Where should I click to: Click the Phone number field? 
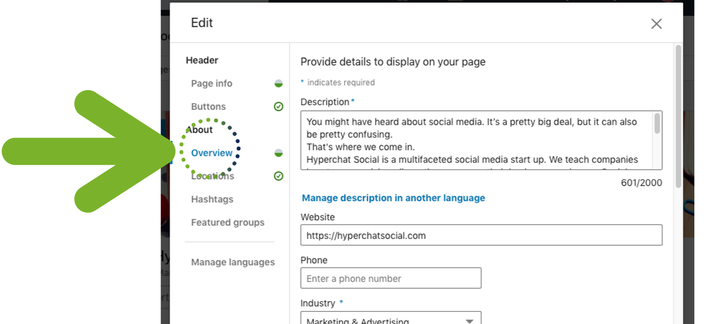pos(391,278)
